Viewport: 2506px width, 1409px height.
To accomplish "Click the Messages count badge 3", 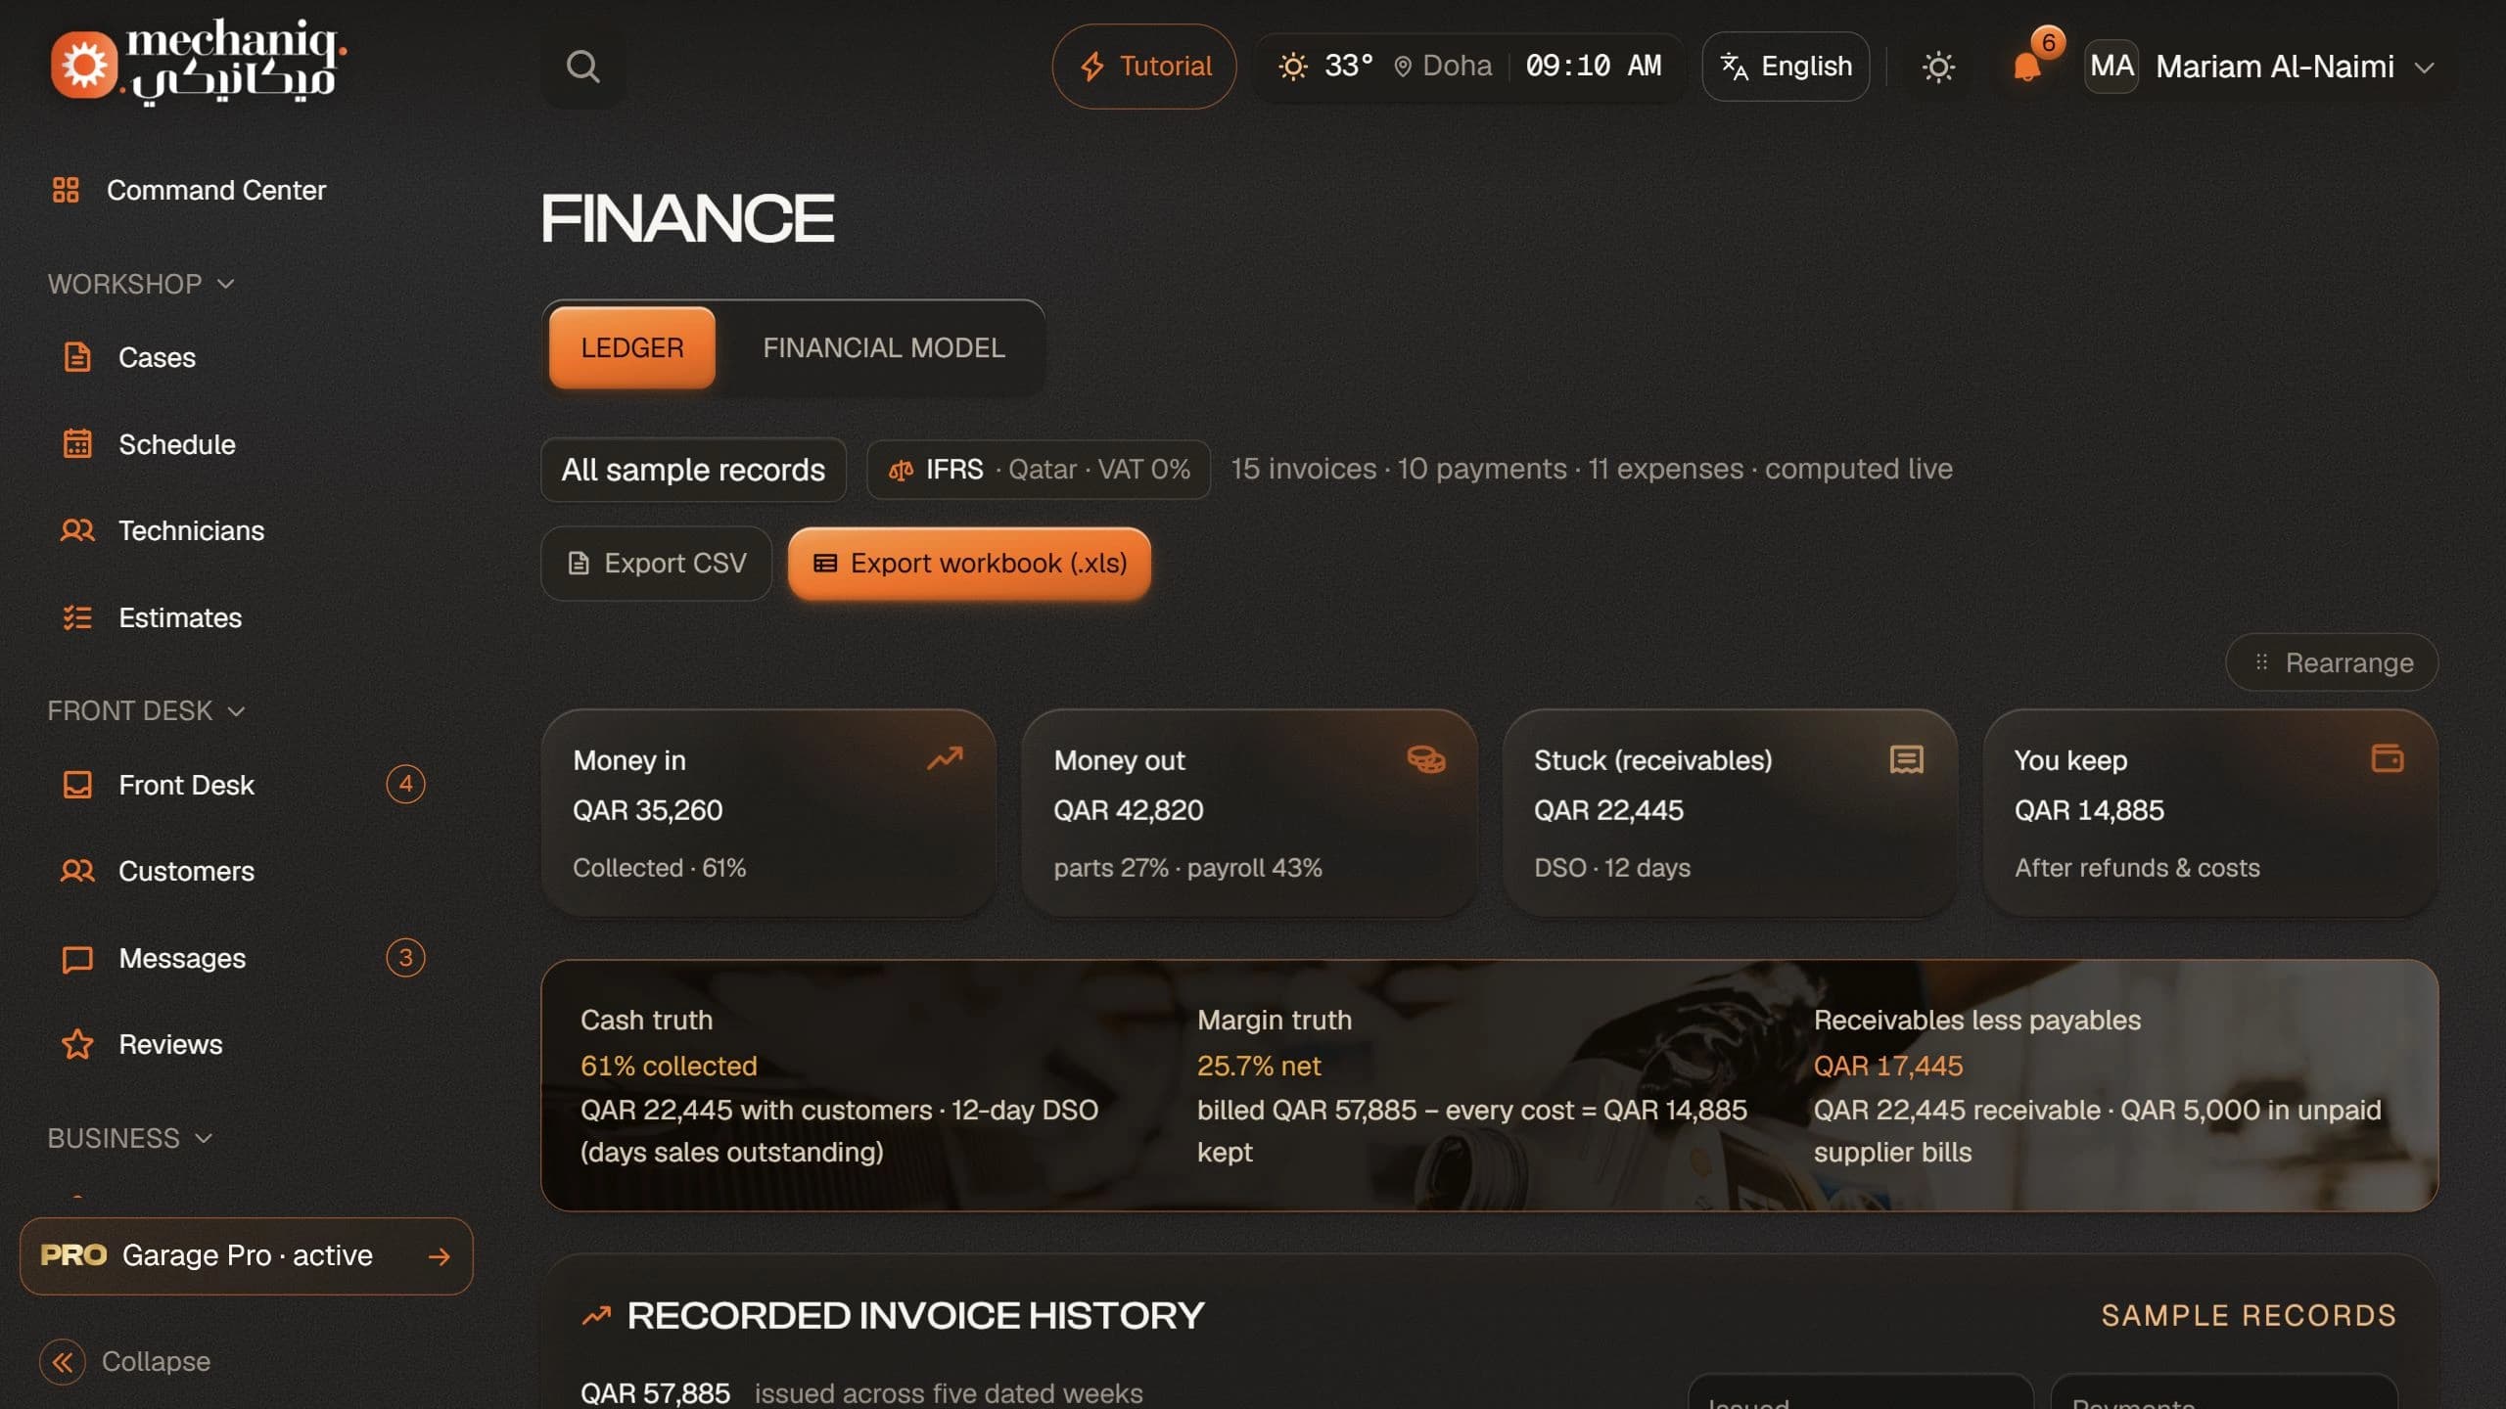I will tap(405, 957).
